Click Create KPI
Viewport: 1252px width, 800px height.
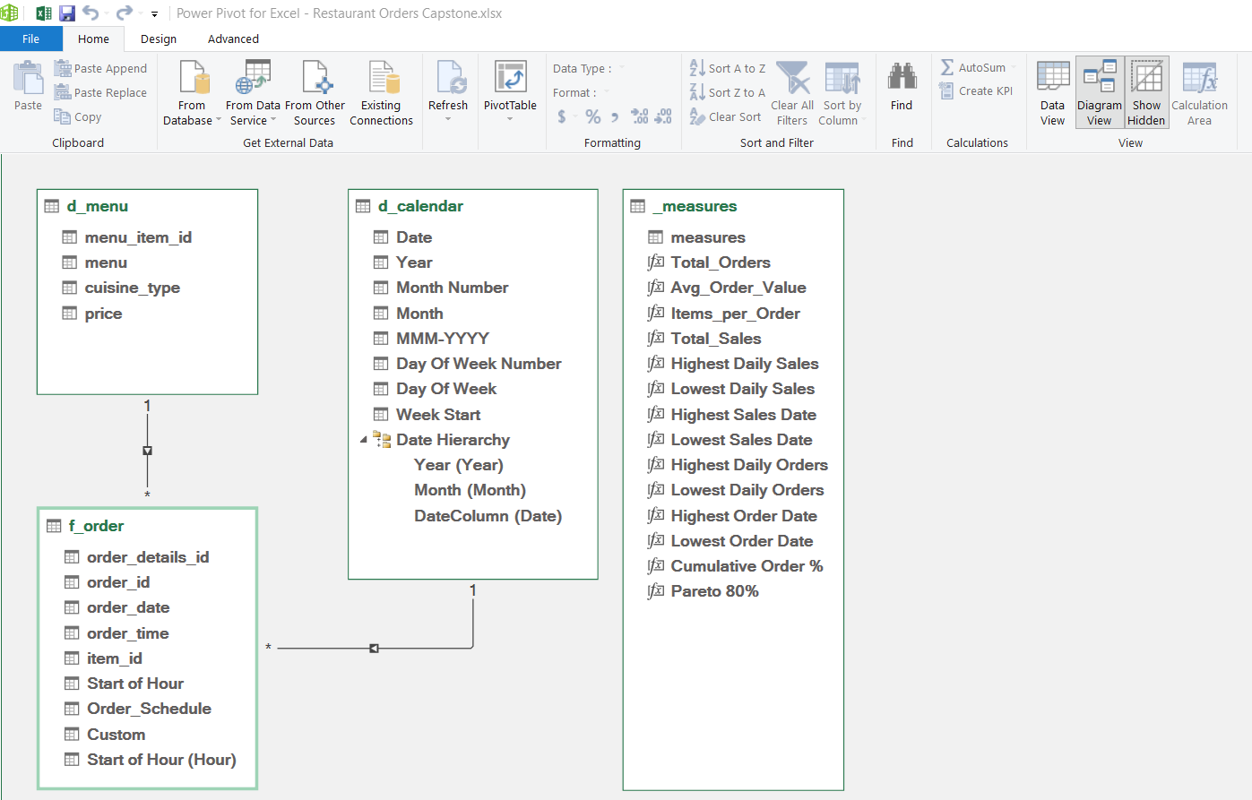pos(976,90)
